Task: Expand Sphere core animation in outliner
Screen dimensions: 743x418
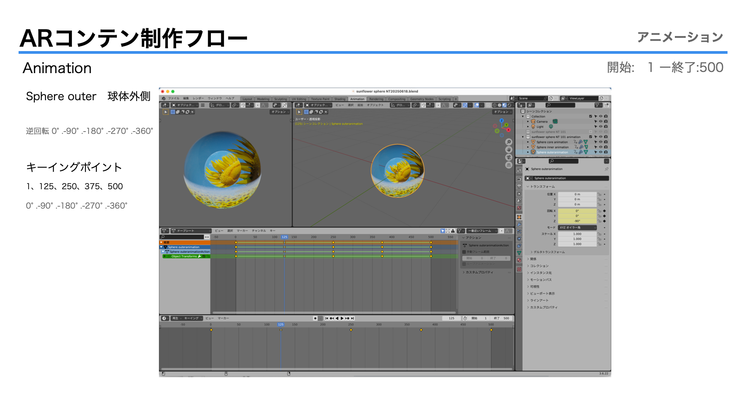Action: [528, 142]
